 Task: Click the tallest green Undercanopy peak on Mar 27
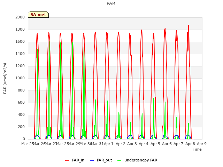point(49,41)
